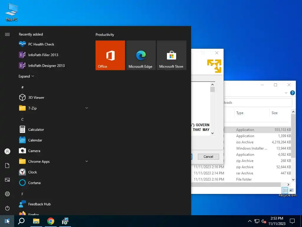Open Settings gear in Start sidebar
The height and width of the screenshot is (227, 302).
7,194
